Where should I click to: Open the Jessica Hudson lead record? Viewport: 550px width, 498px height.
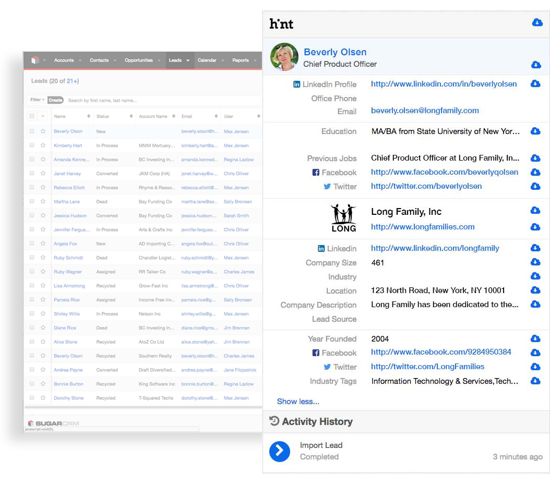point(70,215)
